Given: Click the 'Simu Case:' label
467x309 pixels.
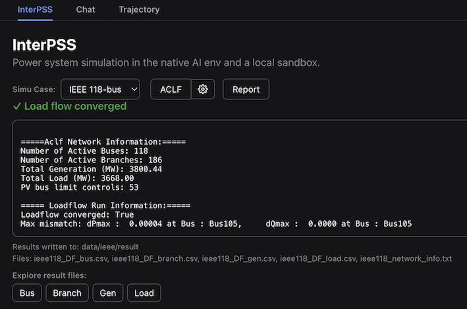Looking at the screenshot, I should [34, 89].
